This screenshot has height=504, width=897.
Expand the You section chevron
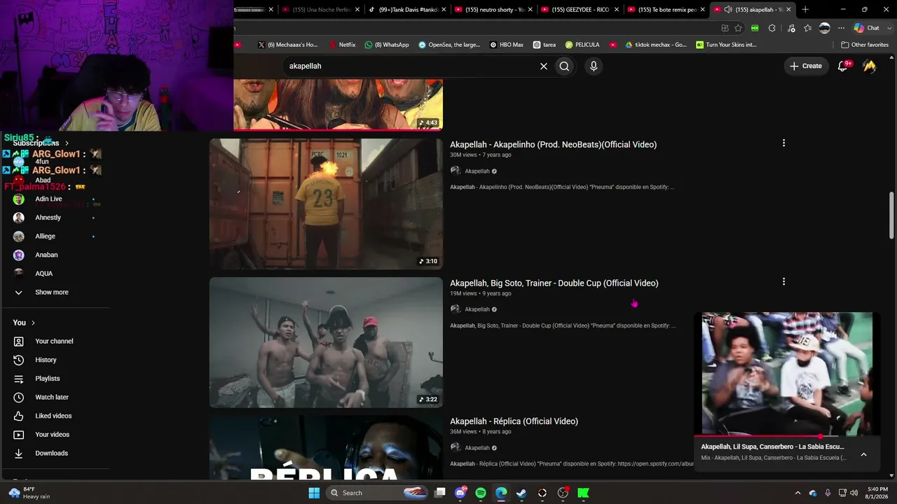coord(33,323)
